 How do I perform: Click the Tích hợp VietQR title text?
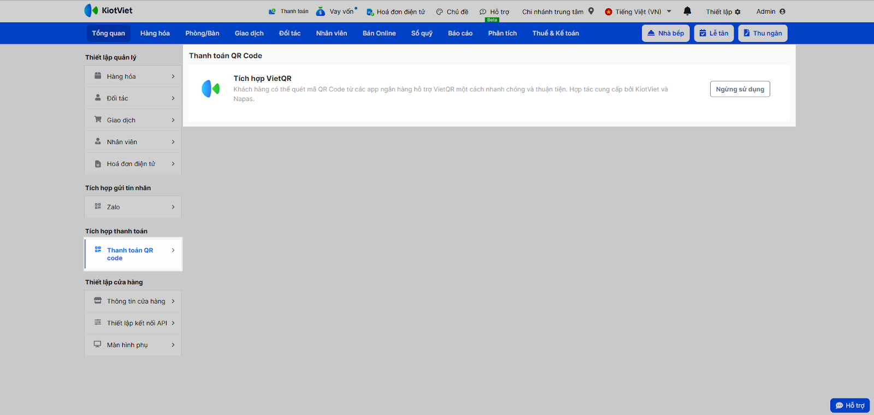tap(262, 78)
